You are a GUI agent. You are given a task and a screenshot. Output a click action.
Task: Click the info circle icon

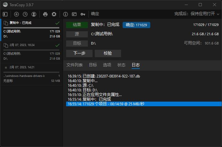point(66,14)
